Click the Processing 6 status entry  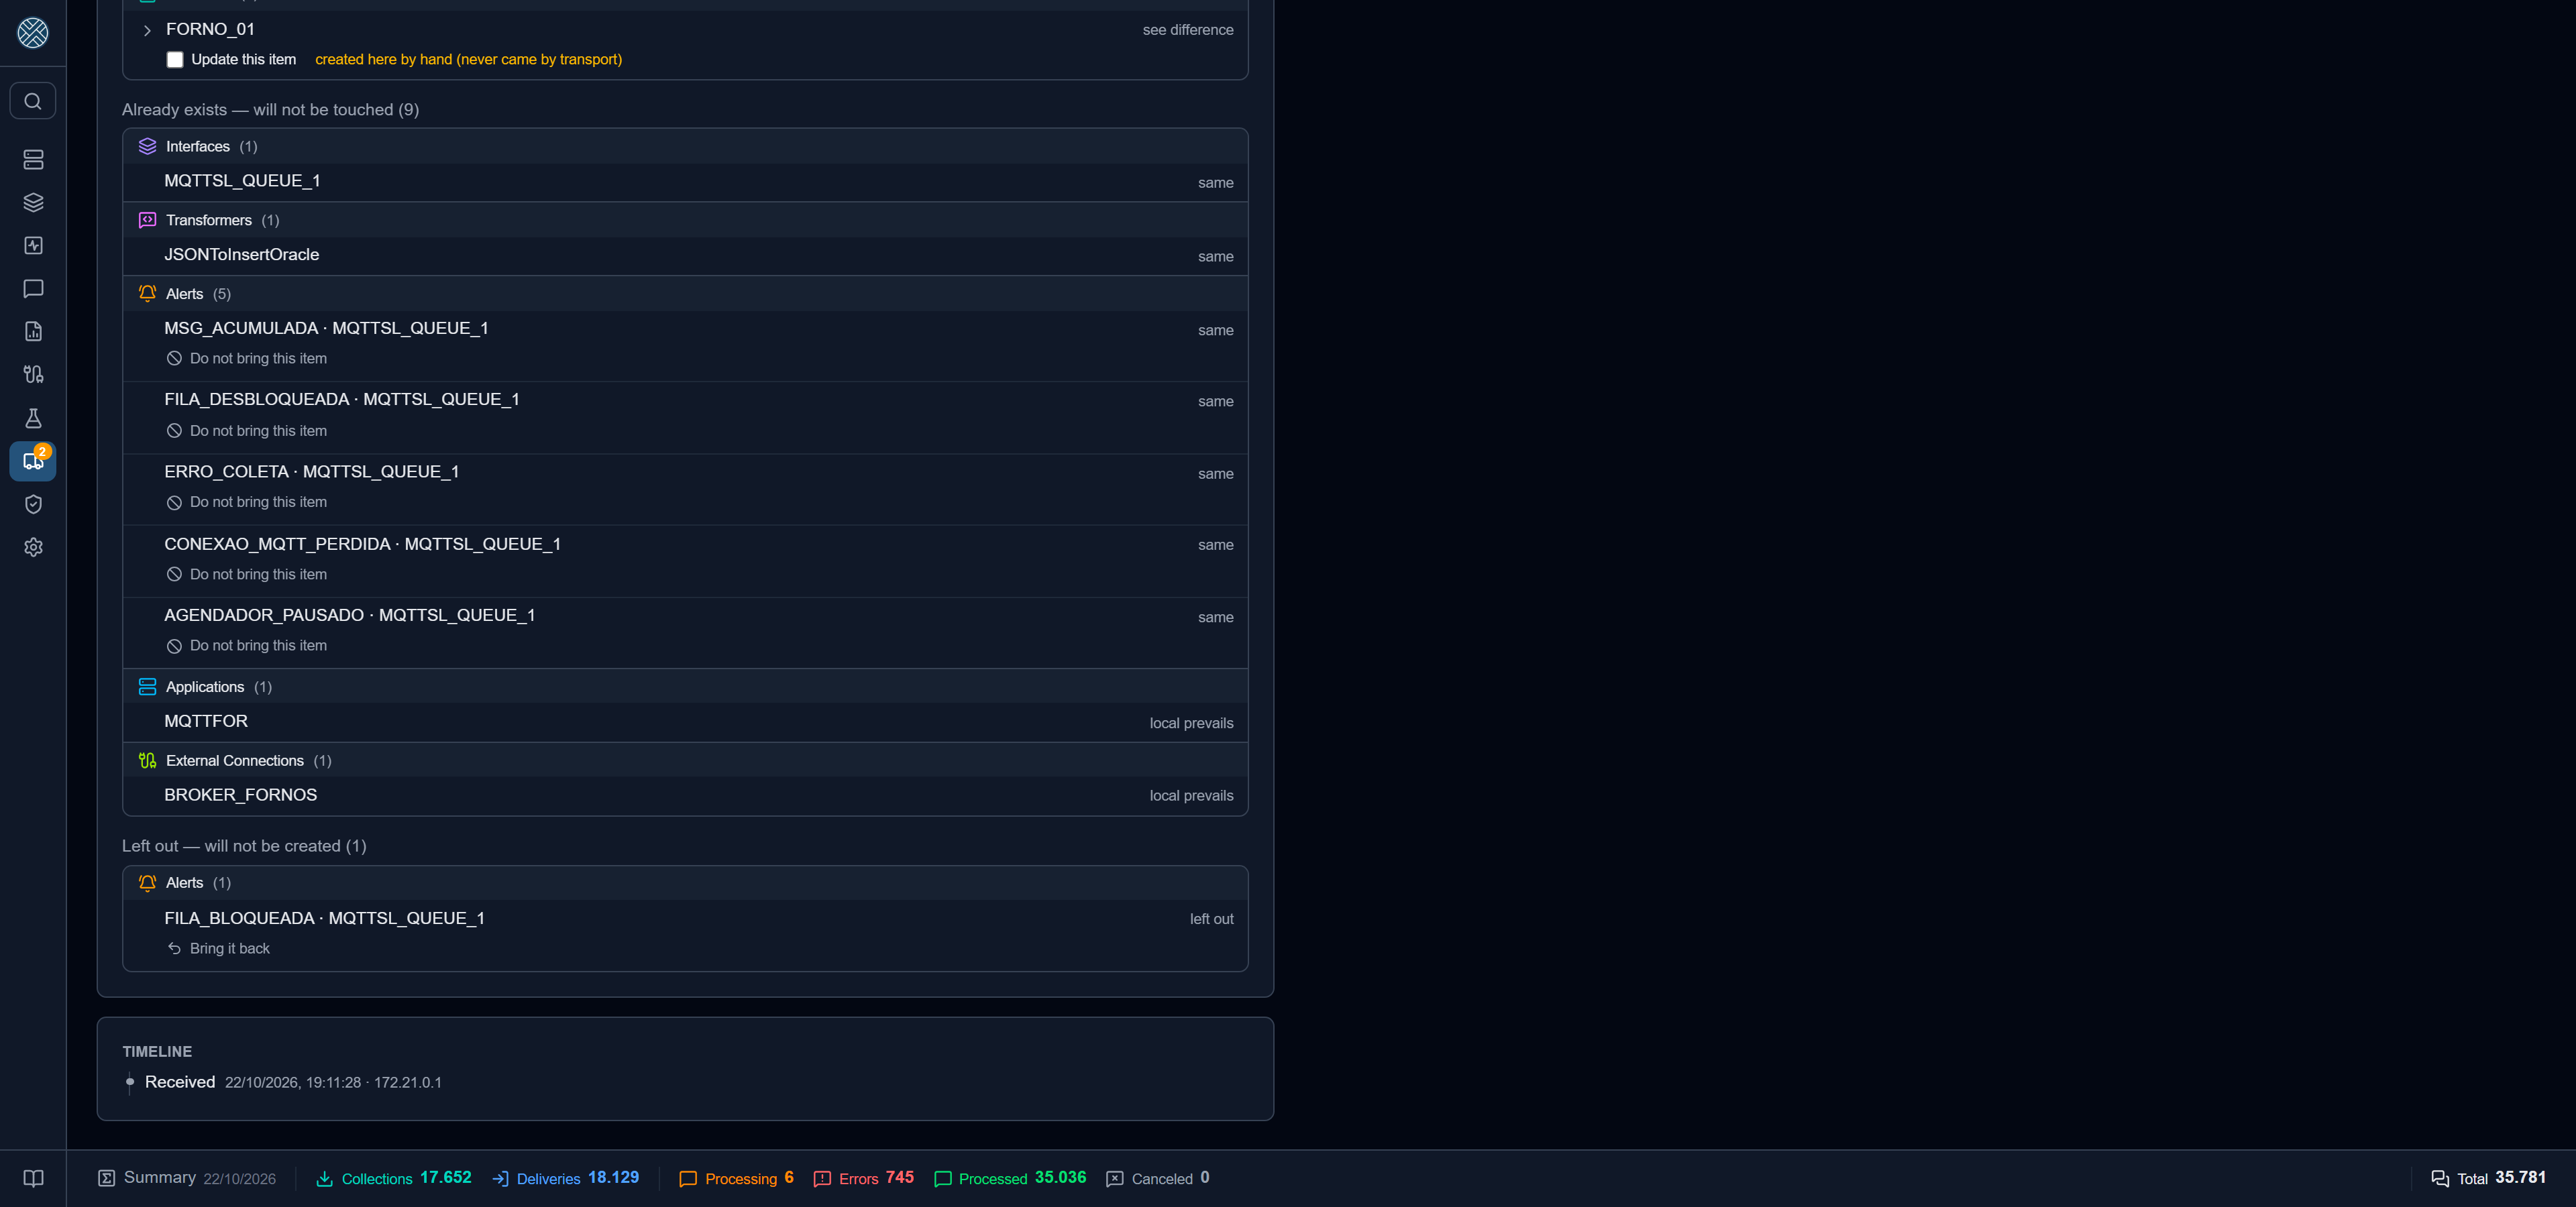point(737,1178)
